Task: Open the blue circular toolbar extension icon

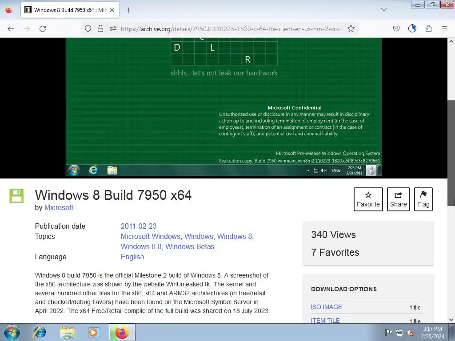Action: 412,28
